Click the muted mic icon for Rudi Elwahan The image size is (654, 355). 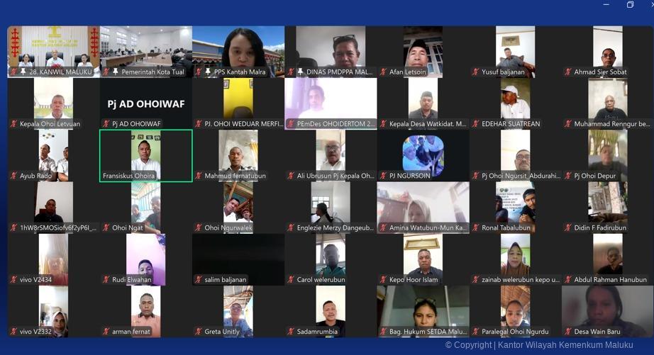106,280
